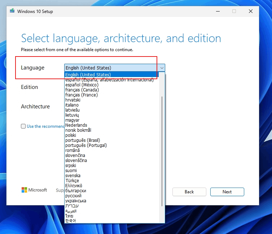The width and height of the screenshot is (272, 234).
Task: Select srpski from the list
Action: click(x=111, y=165)
